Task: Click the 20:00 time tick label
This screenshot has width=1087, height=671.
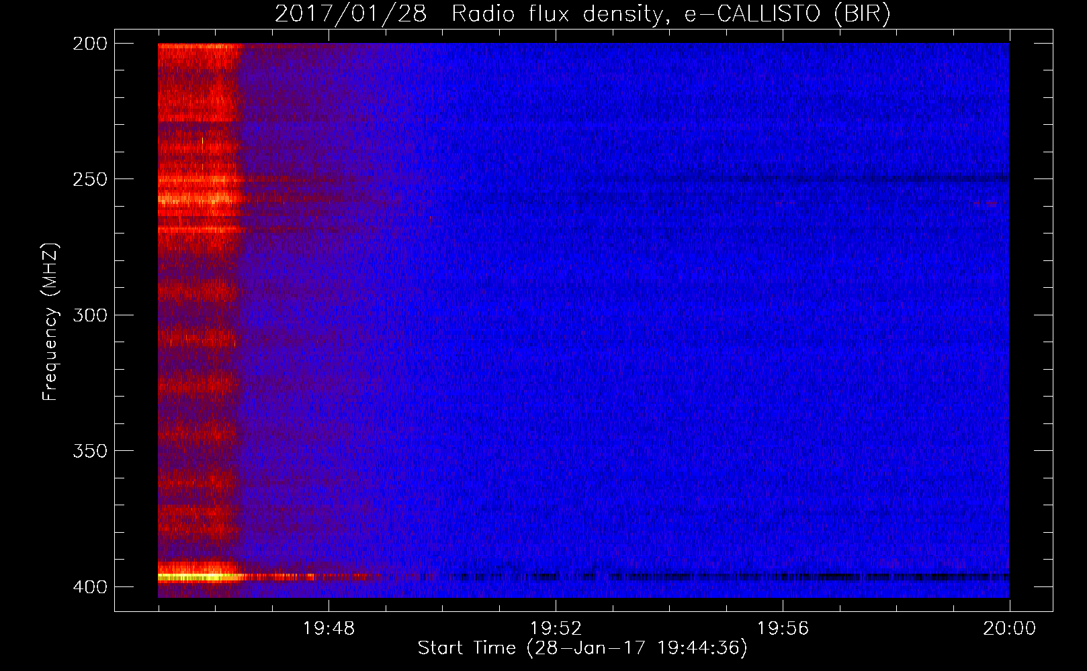Action: (x=1010, y=629)
